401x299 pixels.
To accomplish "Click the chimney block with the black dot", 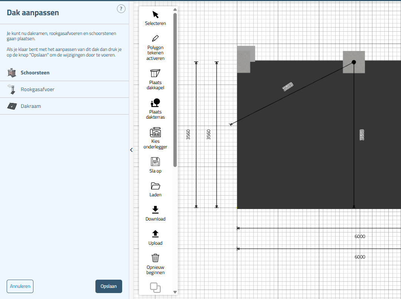I will (353, 62).
